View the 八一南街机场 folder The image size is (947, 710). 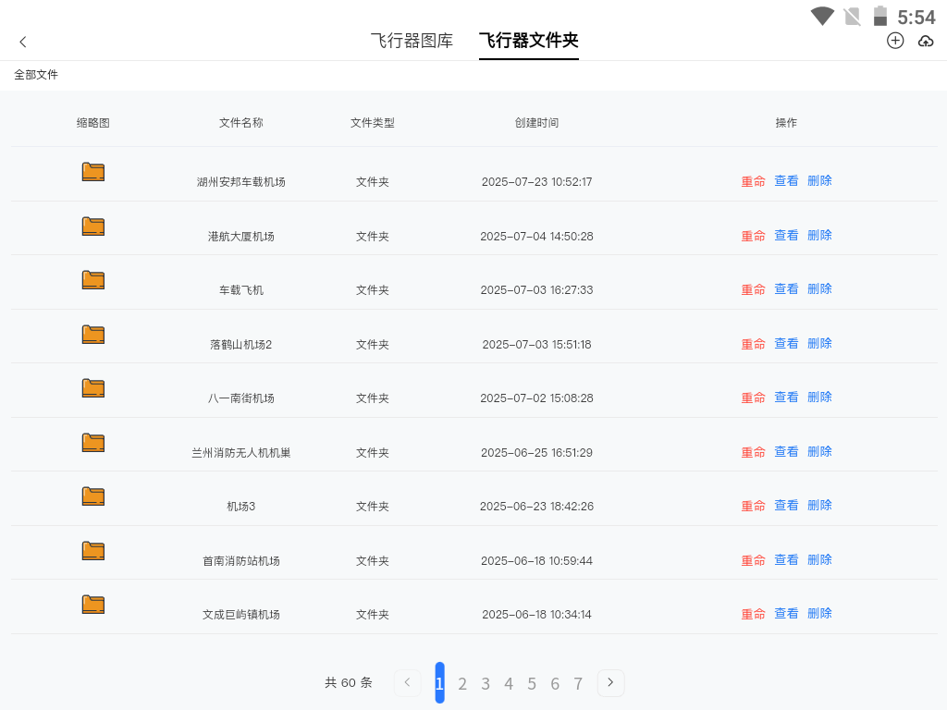point(786,397)
